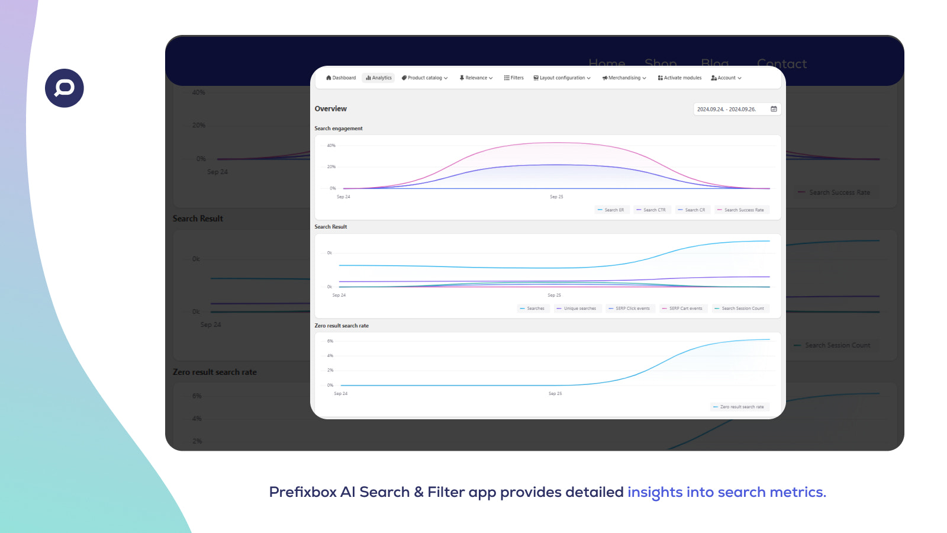Image resolution: width=947 pixels, height=533 pixels.
Task: Click 40% axis label on Search engagement chart
Action: click(331, 145)
